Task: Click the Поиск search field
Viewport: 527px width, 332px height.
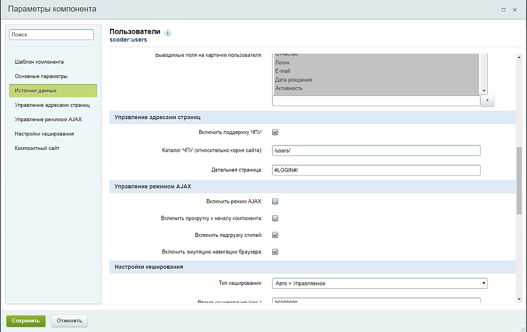Action: tap(52, 34)
